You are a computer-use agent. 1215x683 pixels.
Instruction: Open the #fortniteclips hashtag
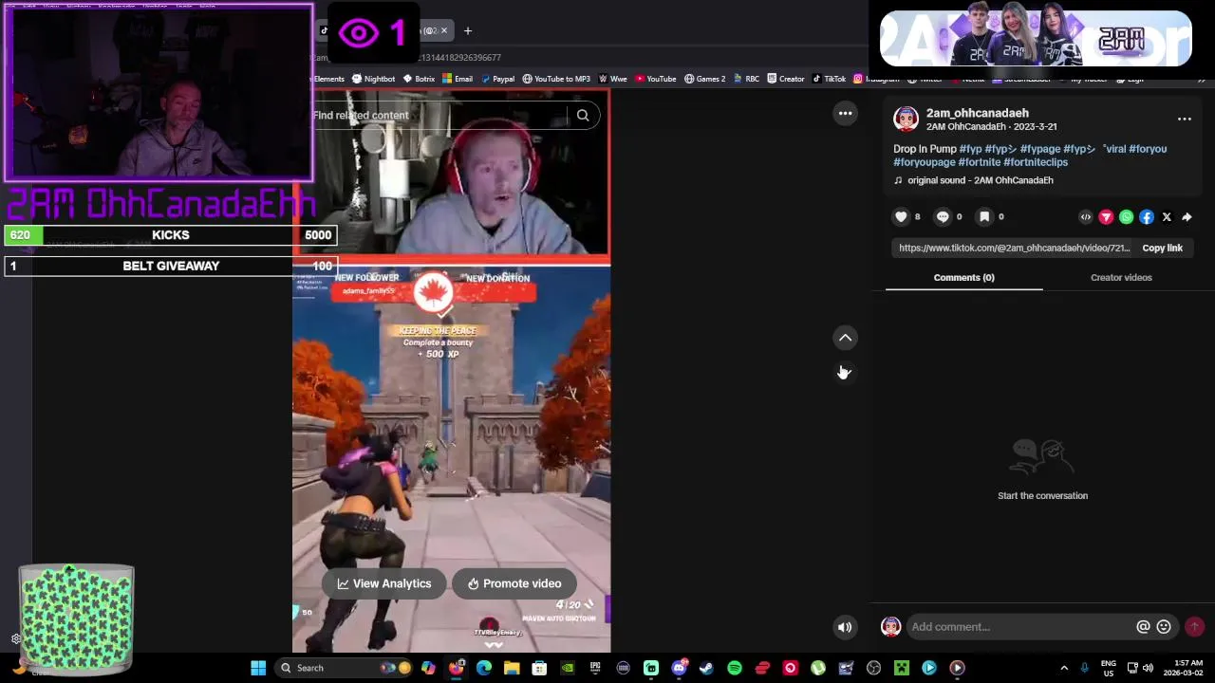1036,162
